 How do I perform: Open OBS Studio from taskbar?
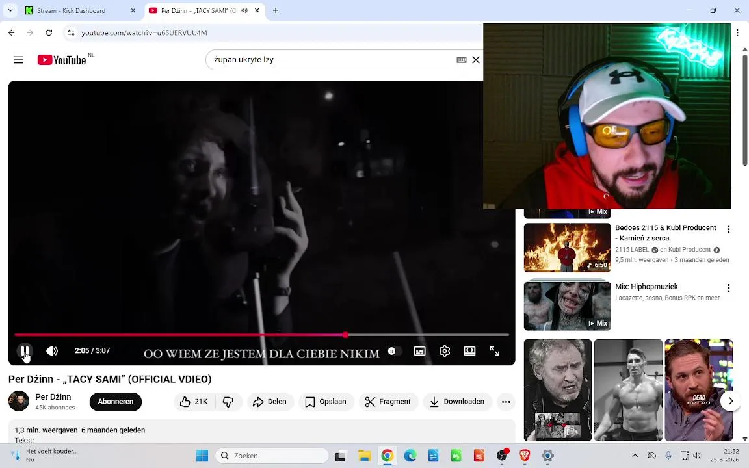click(502, 456)
